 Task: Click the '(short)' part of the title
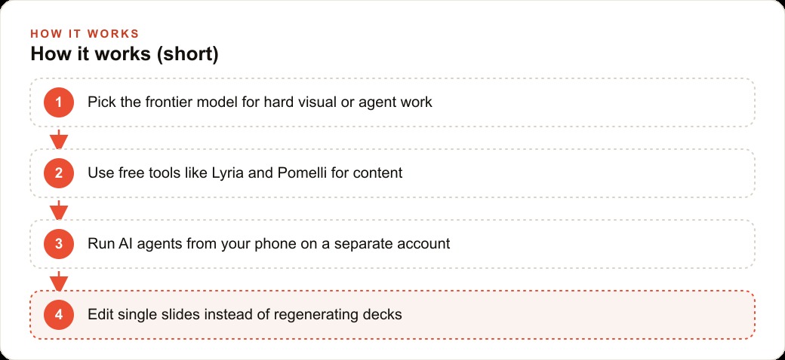188,54
